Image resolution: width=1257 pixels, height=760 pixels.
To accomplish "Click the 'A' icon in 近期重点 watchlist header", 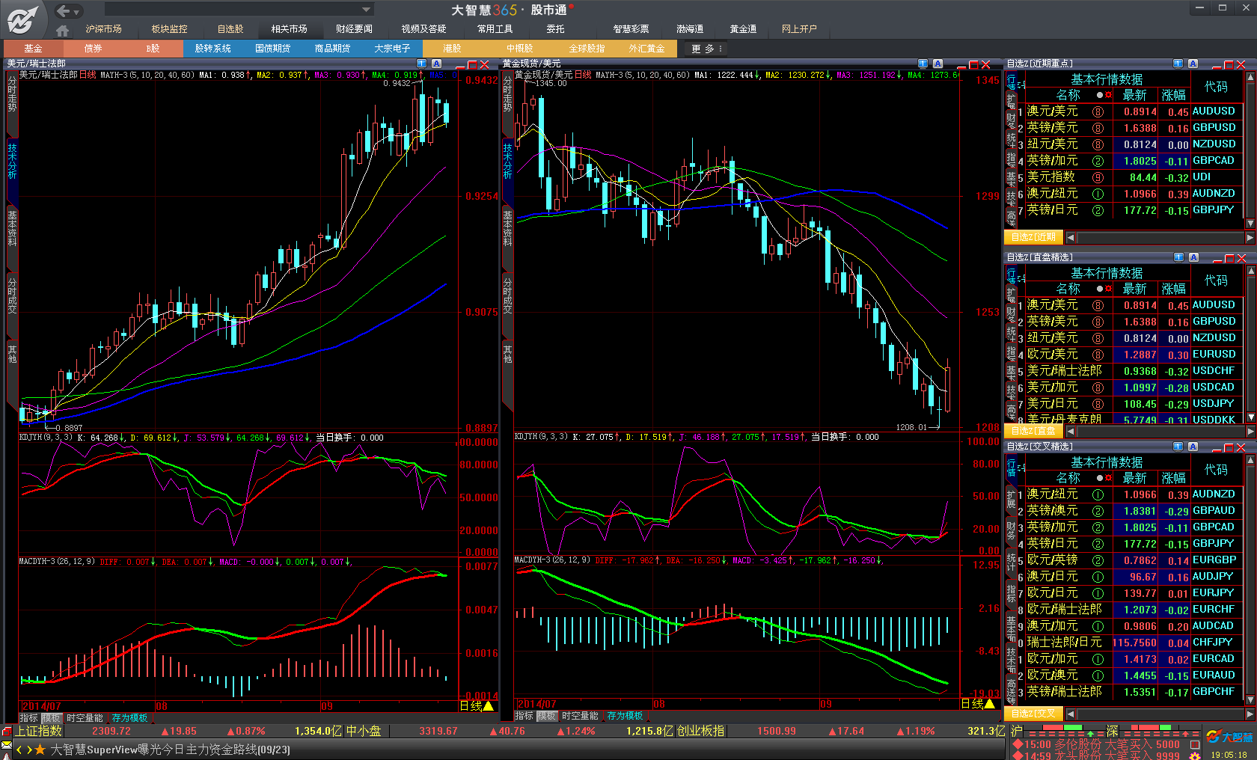I will click(x=1193, y=64).
